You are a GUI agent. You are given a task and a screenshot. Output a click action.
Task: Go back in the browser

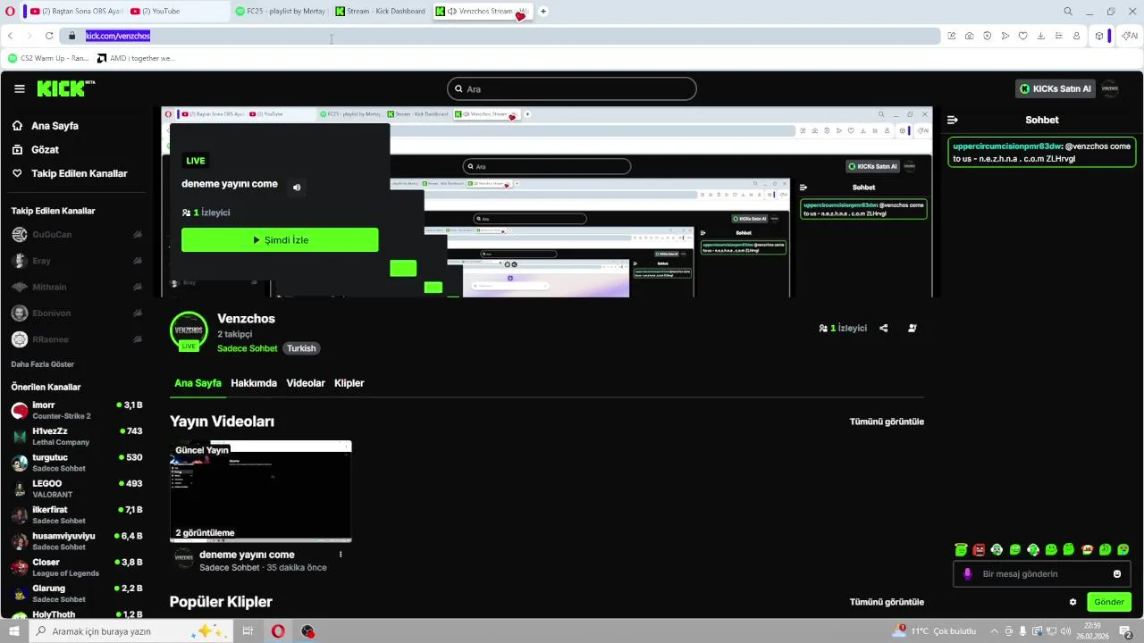[x=11, y=36]
